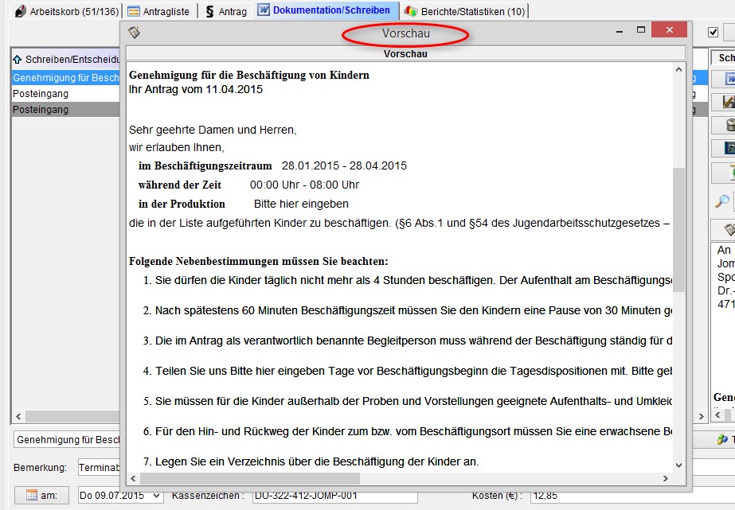This screenshot has height=510, width=735.
Task: Click 'Bitte hier eingeben' beside 'in der Produktion'
Action: click(x=302, y=204)
